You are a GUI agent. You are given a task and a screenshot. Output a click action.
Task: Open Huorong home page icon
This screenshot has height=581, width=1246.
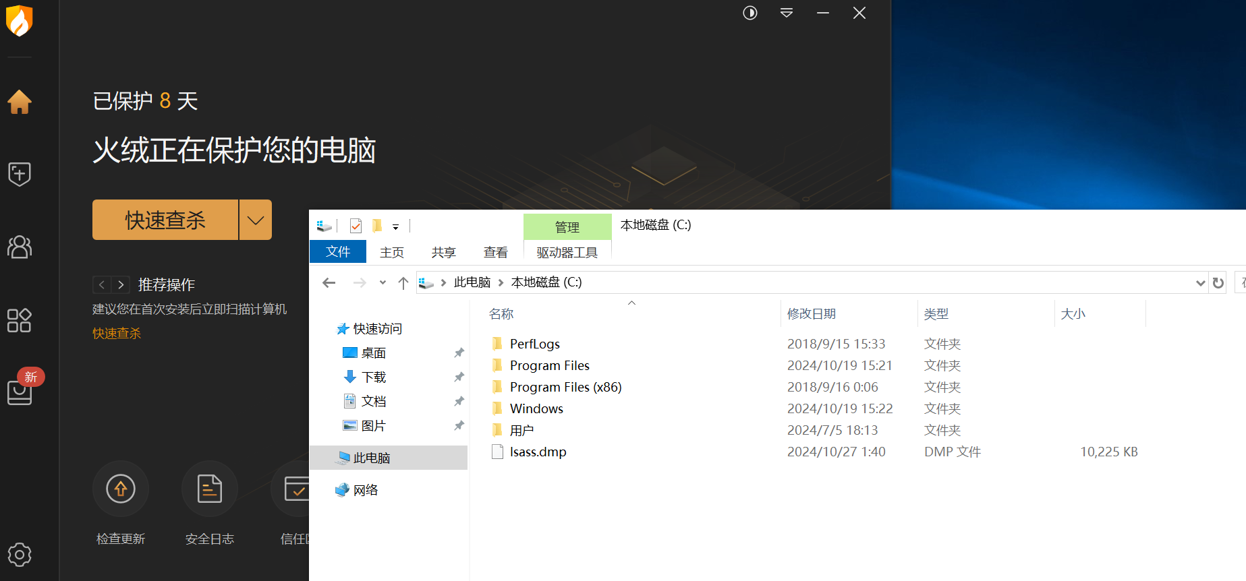[20, 102]
